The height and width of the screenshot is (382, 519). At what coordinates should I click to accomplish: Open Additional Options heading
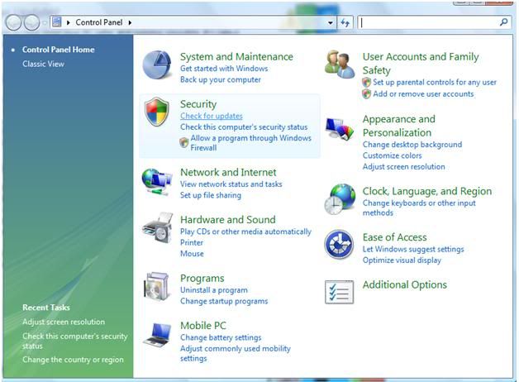[x=404, y=284]
